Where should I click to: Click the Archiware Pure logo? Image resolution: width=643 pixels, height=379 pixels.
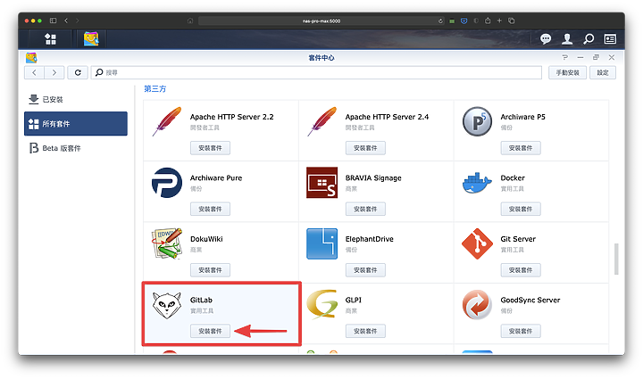click(167, 183)
